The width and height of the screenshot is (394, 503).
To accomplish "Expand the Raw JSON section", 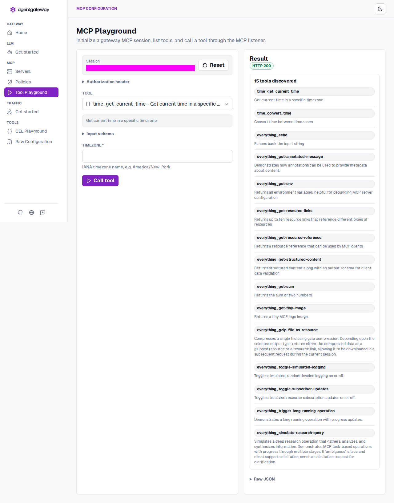I will tap(262, 479).
